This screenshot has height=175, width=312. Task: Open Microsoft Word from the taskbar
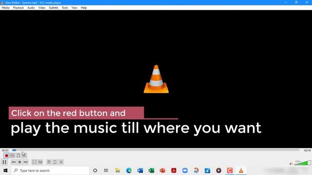click(140, 171)
